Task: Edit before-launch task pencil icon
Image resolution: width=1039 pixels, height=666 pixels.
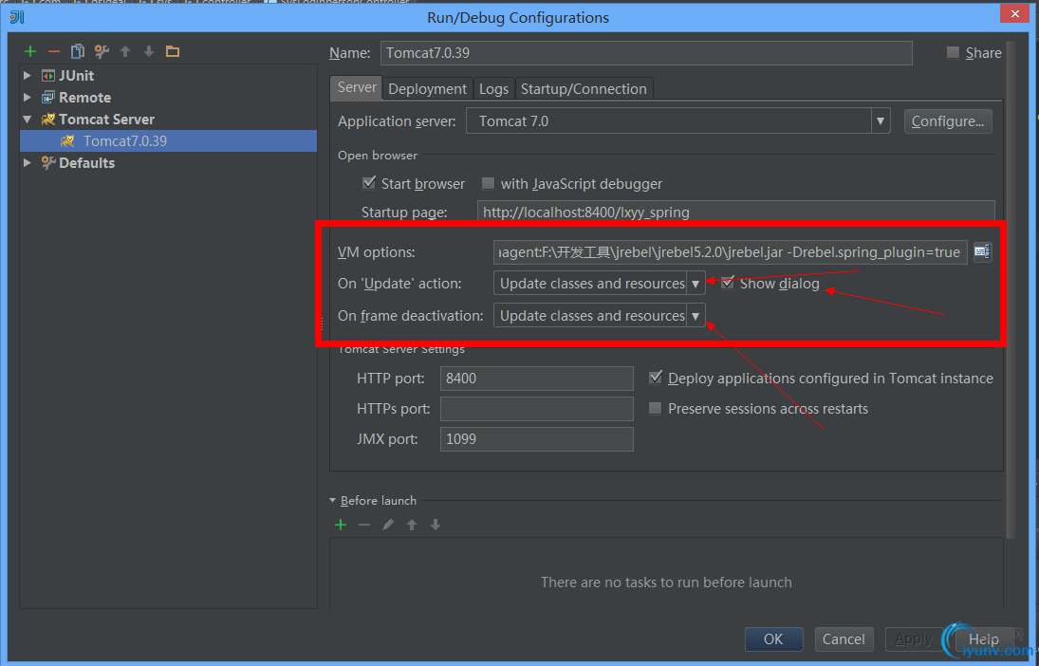Action: point(388,525)
